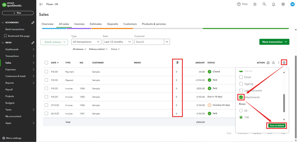Select the 50 rows radio option

coord(241,111)
